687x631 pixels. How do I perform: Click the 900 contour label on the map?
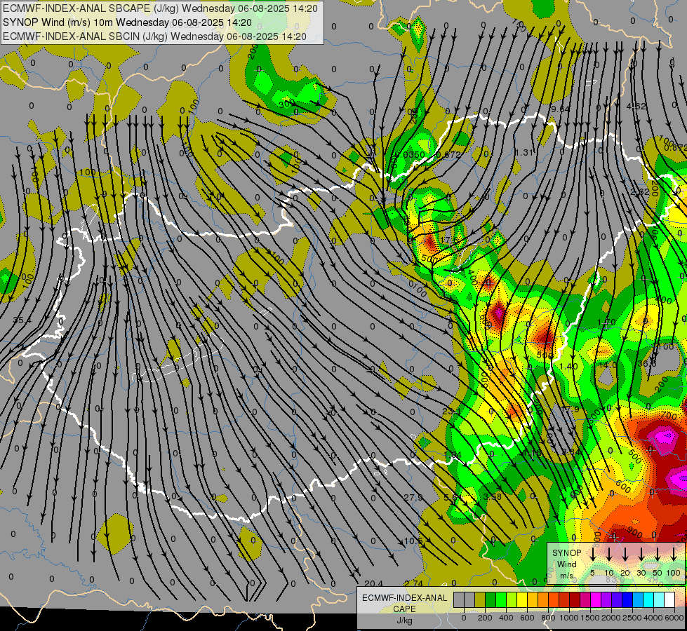(634, 533)
